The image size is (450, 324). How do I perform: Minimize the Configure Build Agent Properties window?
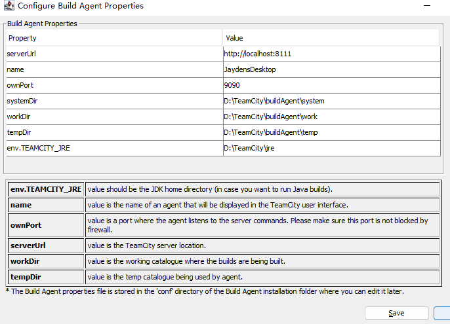[x=427, y=6]
